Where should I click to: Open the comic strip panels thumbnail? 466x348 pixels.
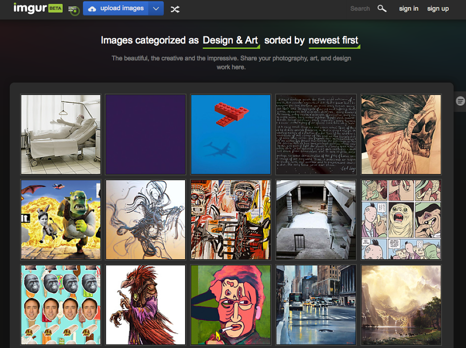tap(401, 219)
